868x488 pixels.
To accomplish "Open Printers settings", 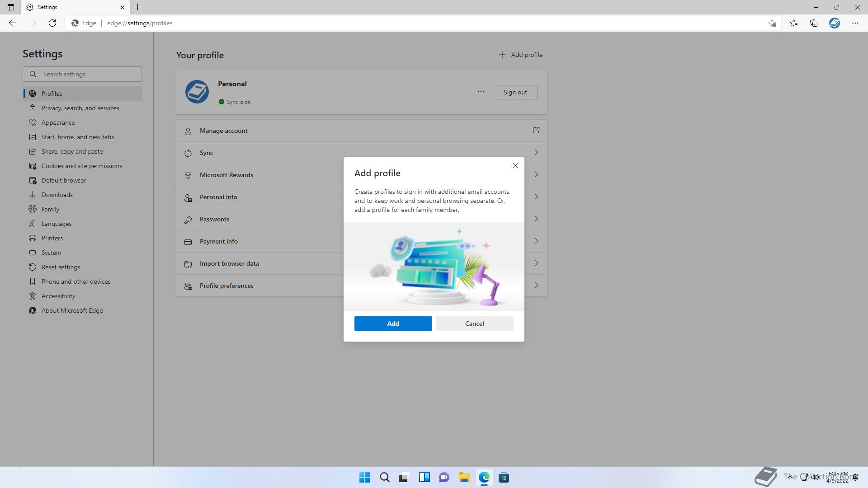I will [x=82, y=238].
